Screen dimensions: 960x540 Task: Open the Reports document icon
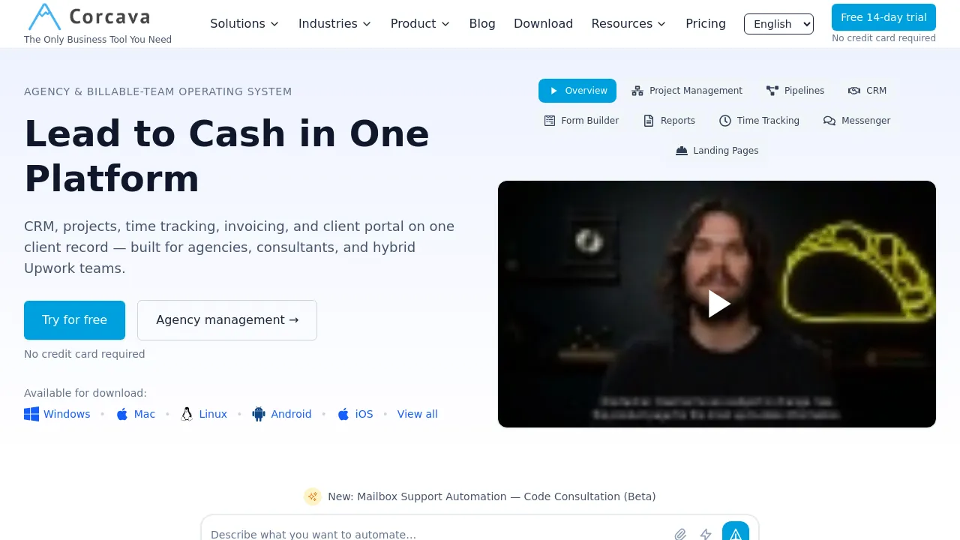pyautogui.click(x=649, y=121)
